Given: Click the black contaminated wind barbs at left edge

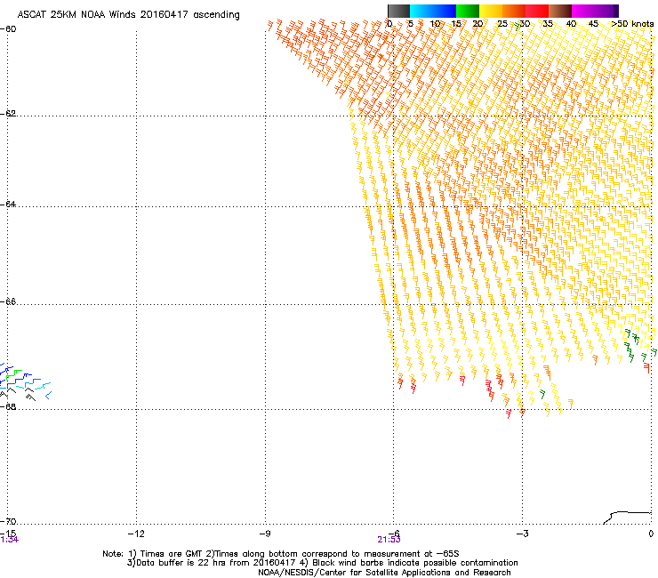Looking at the screenshot, I should coord(18,394).
